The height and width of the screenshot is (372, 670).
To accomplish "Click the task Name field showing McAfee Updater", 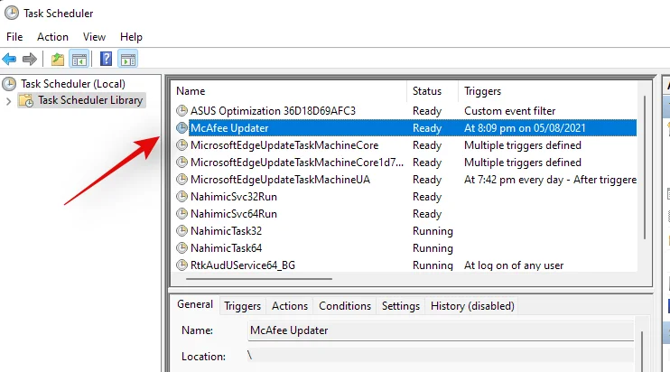I will 441,330.
